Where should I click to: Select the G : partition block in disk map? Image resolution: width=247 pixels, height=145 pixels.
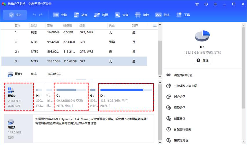[x=94, y=97]
